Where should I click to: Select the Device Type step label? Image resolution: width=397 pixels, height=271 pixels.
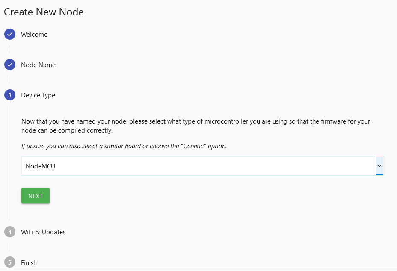[x=38, y=95]
